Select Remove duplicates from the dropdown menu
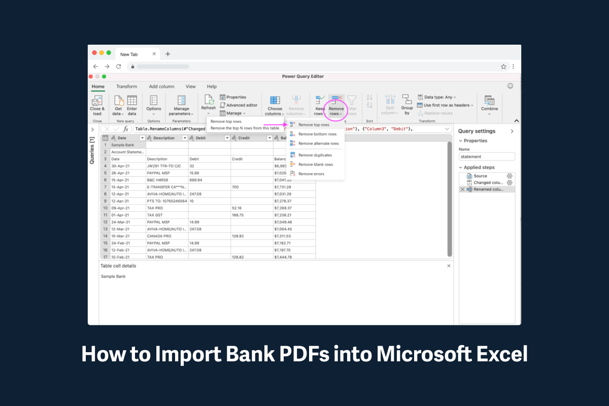Screen dimensions: 609x406 [x=316, y=155]
